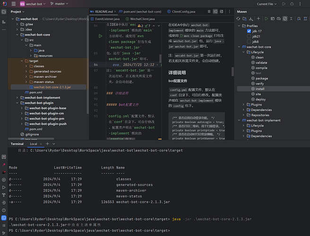Image resolution: width=310 pixels, height=236 pixels.
Task: Click README preview vertical scrollbar
Action: tap(232, 71)
